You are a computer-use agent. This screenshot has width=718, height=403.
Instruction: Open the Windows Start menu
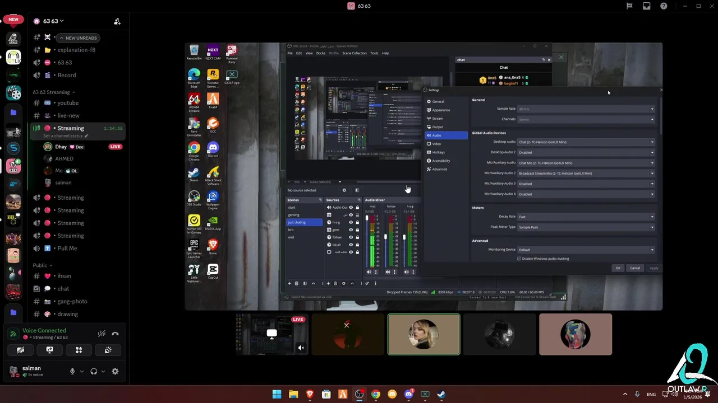pos(277,394)
